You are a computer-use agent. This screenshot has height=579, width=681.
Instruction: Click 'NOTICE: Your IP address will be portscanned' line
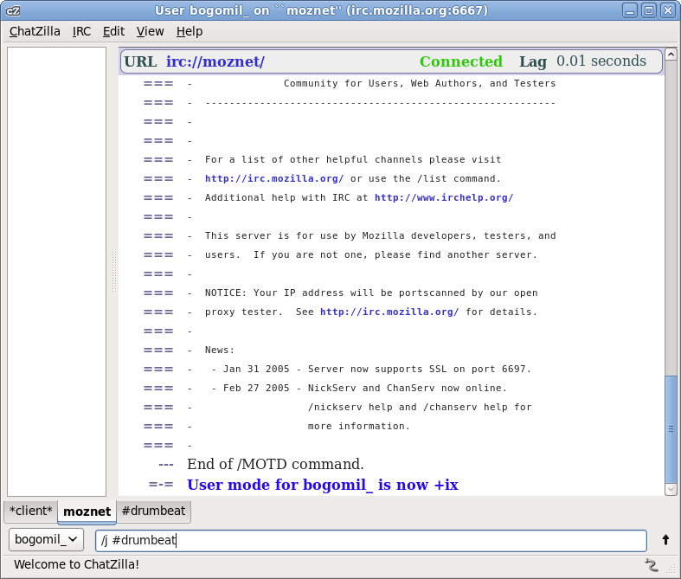click(371, 293)
